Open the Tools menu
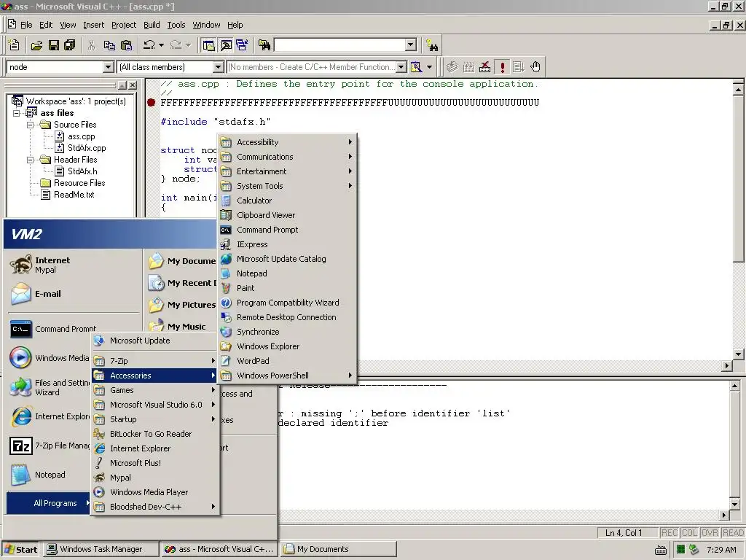Screen dimensions: 746x560 [176, 25]
